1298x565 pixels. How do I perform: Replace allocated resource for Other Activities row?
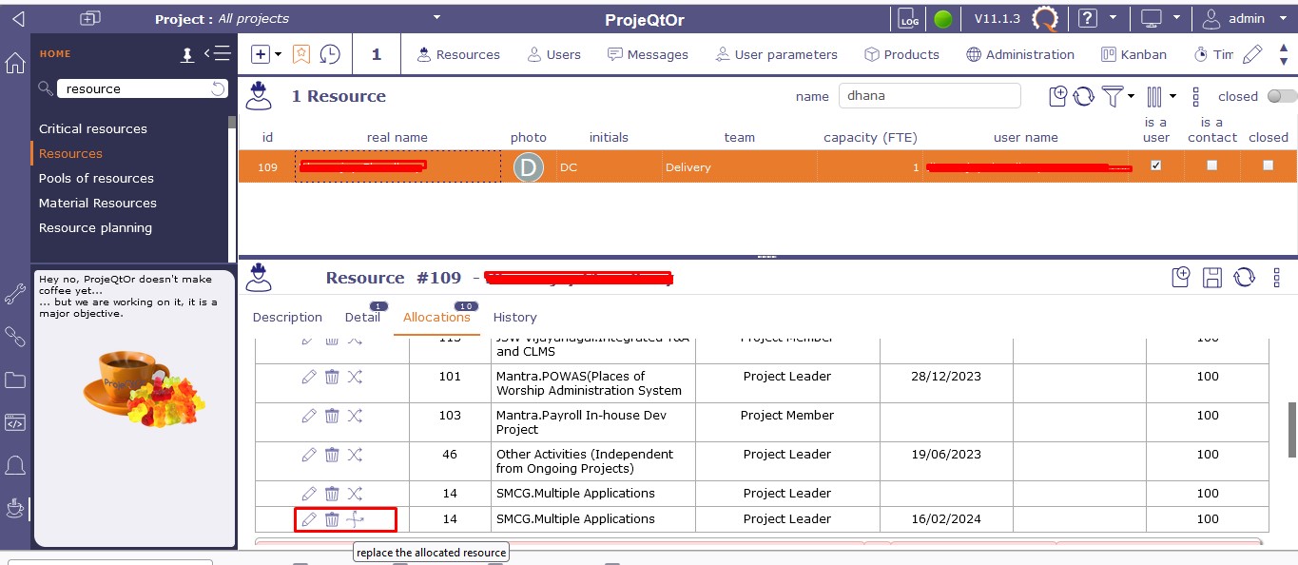click(x=355, y=455)
